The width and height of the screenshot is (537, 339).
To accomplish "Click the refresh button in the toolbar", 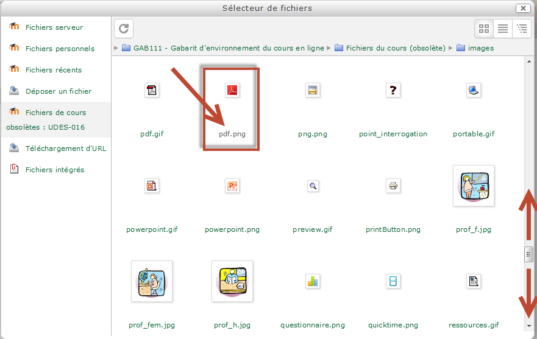I will pos(124,29).
